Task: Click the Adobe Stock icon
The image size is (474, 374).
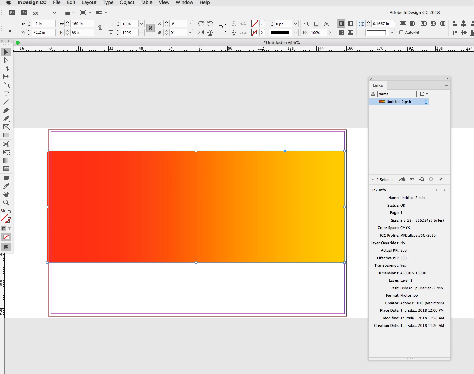Action: point(24,13)
